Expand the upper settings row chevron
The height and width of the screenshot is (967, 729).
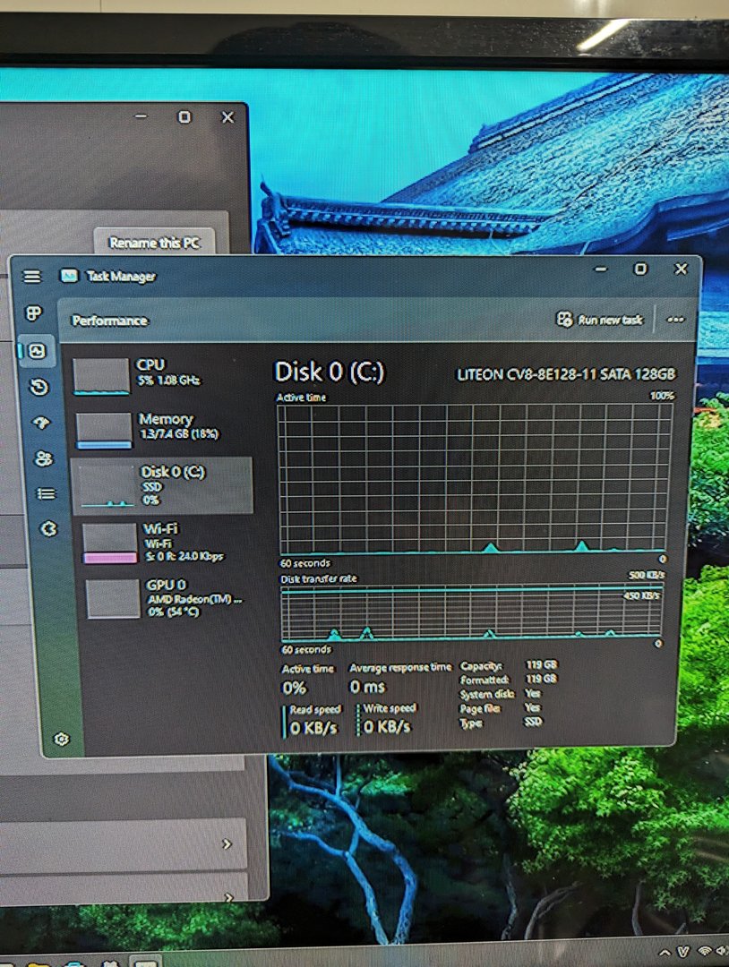point(227,843)
